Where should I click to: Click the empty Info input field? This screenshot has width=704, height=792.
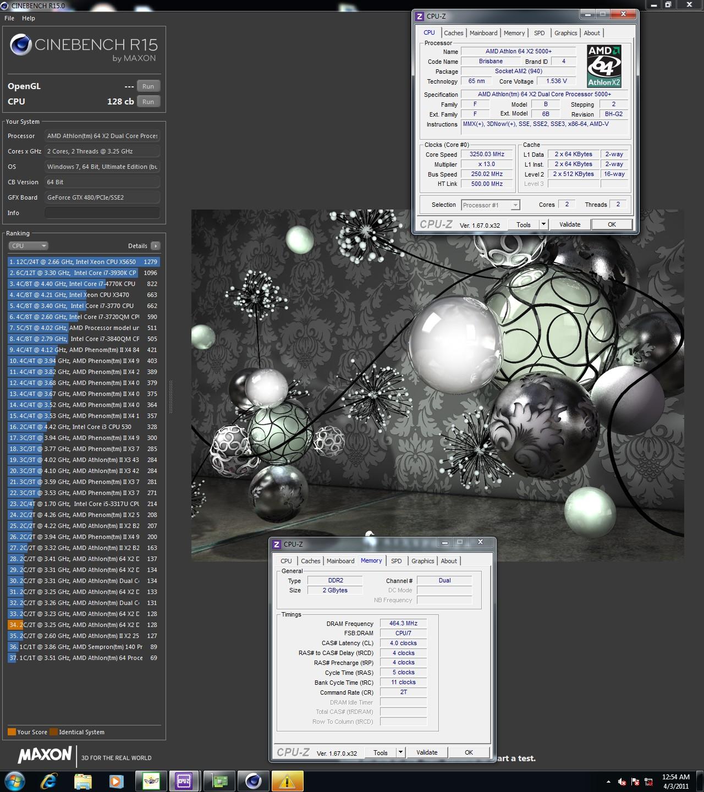[102, 213]
